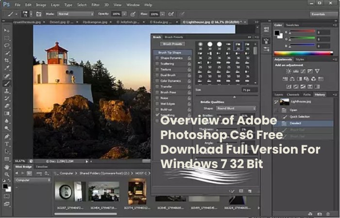Add a Curves adjustment
The height and width of the screenshot is (218, 340).
[303, 71]
